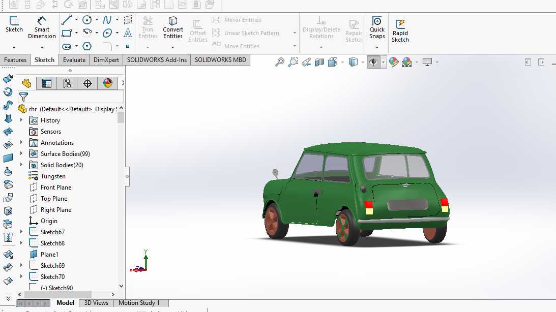Expand more manager tabs arrow
The image size is (556, 312).
[x=123, y=83]
